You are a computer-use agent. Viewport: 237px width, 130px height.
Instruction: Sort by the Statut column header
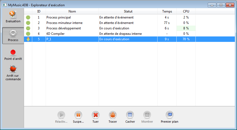click(128, 11)
